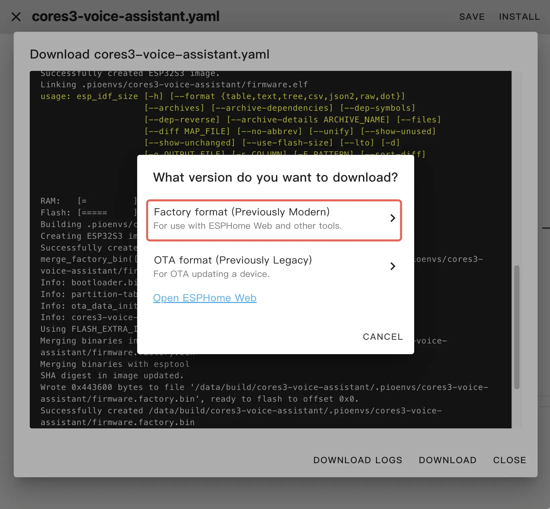The height and width of the screenshot is (509, 550).
Task: Click the yellow 'usage: esp_idf_size' log line
Action: pos(222,96)
